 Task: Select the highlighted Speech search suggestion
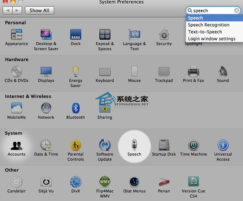pyautogui.click(x=213, y=18)
